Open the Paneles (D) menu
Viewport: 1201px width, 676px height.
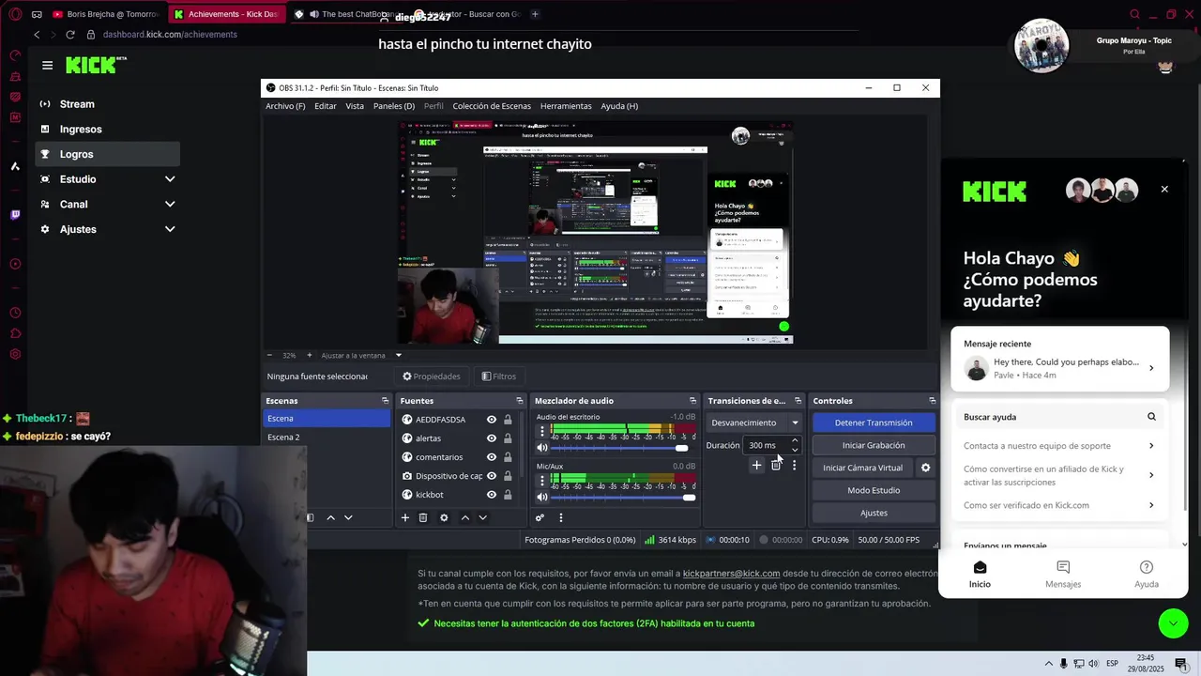pos(394,106)
